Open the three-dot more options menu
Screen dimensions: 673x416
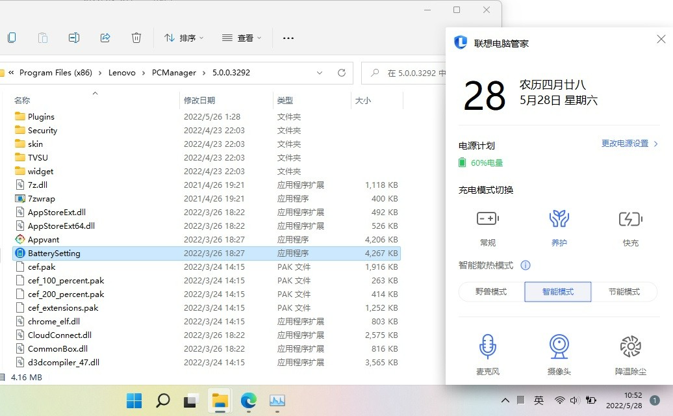click(288, 38)
